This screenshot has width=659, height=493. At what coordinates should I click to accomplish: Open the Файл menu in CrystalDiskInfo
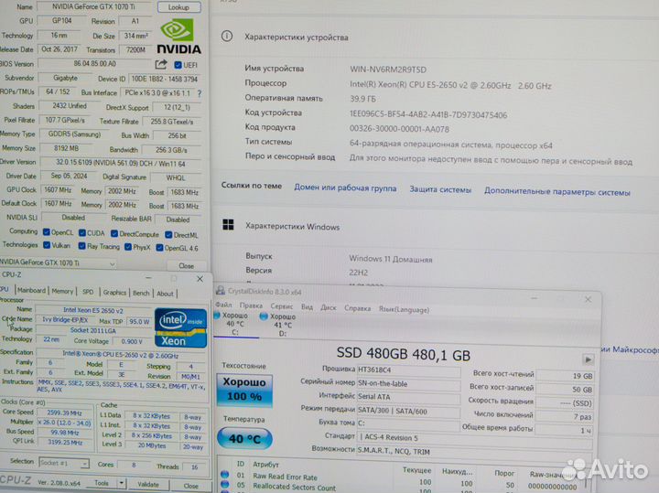pos(223,305)
